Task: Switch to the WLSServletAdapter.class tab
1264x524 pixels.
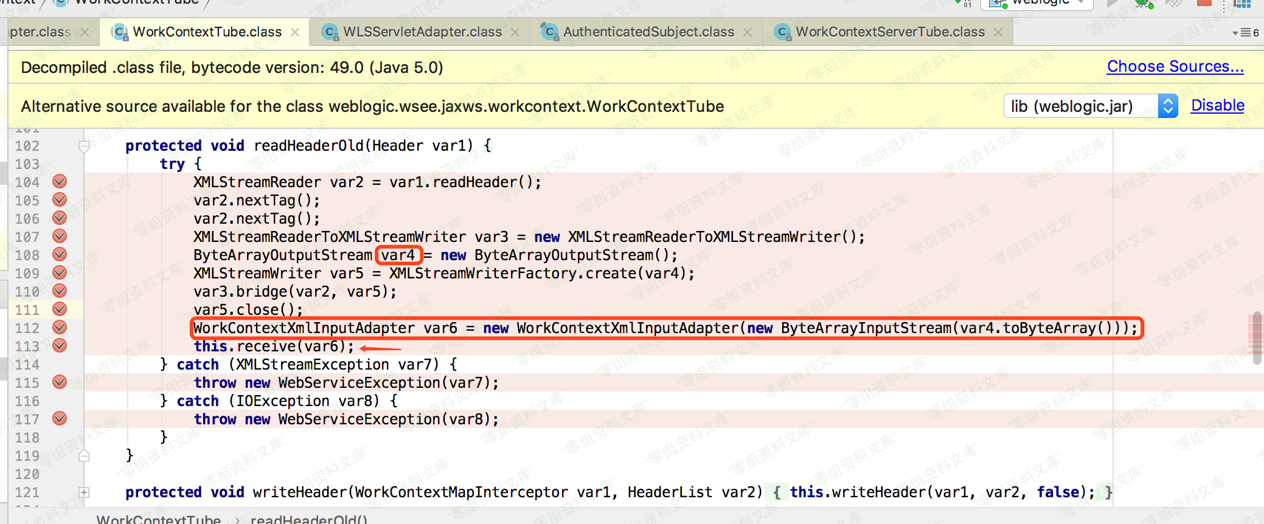Action: (x=422, y=32)
